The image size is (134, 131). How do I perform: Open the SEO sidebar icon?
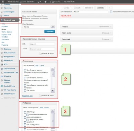click(2, 64)
